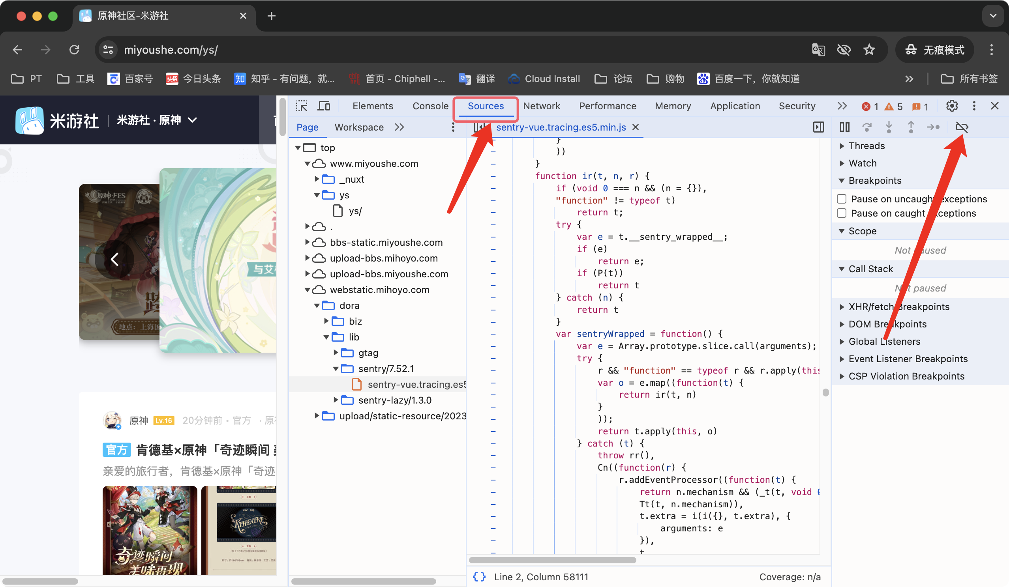Click the 米游社 rabbit logo
Viewport: 1009px width, 587px height.
29,120
